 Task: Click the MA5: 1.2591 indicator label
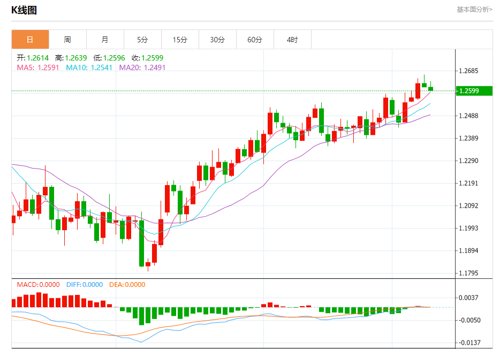coord(38,67)
